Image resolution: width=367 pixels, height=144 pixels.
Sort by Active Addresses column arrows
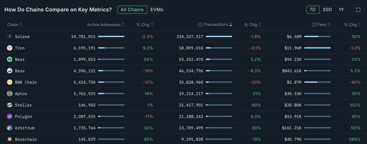[123, 25]
